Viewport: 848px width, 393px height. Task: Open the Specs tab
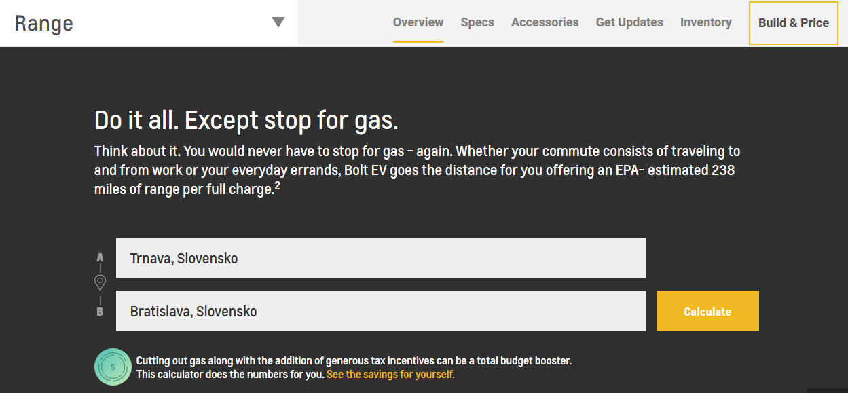tap(477, 22)
